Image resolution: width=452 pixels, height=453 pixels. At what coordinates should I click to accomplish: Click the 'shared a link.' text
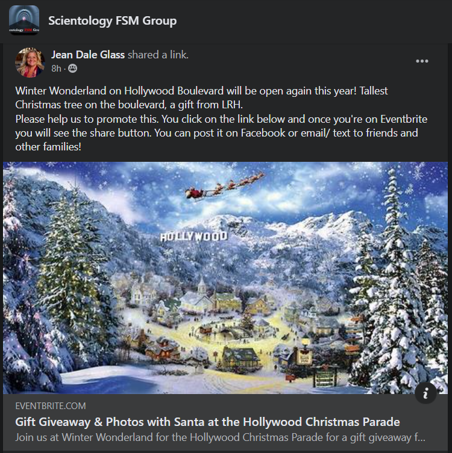tap(158, 55)
